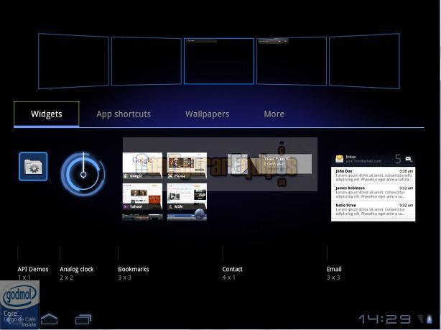Open the Wallpapers tab

pos(207,114)
